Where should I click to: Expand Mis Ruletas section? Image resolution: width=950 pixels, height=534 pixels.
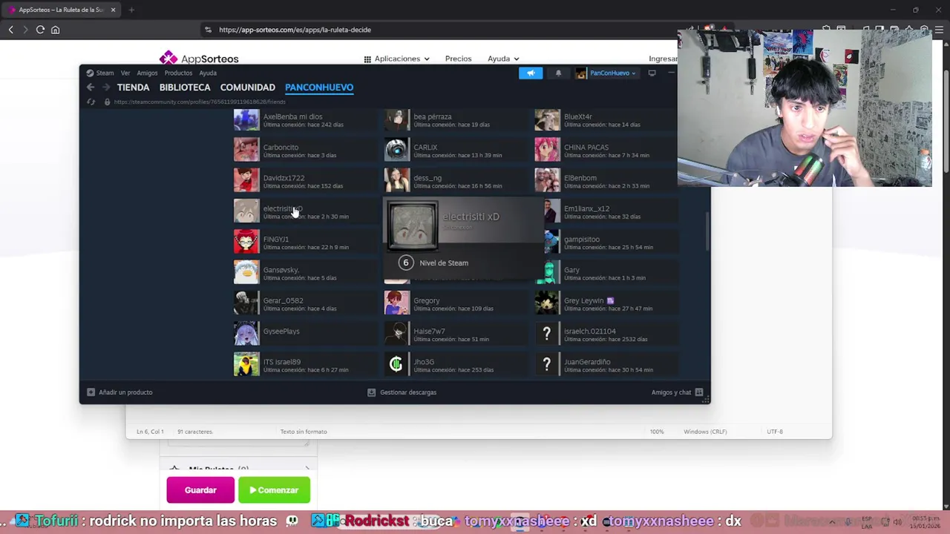pos(239,469)
